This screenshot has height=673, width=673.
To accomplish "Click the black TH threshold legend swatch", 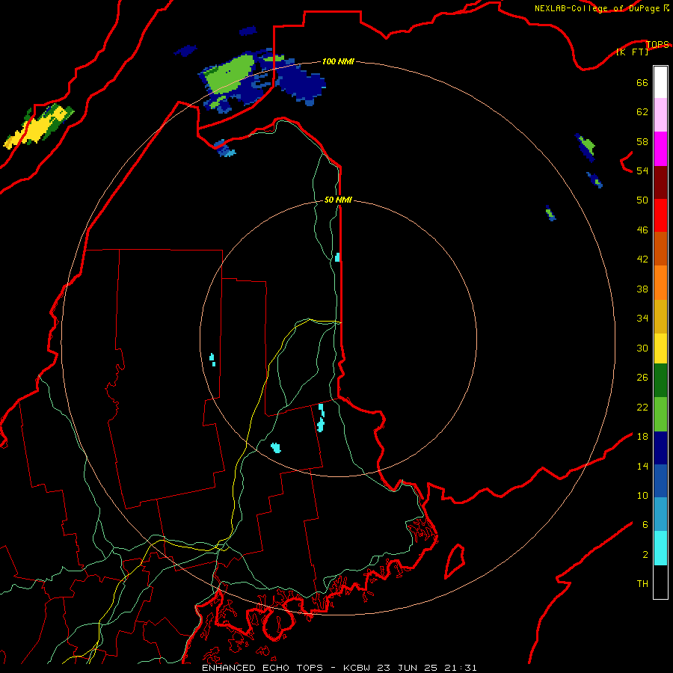I will coord(660,582).
